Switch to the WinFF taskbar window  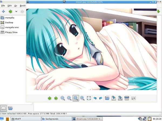pos(26,119)
